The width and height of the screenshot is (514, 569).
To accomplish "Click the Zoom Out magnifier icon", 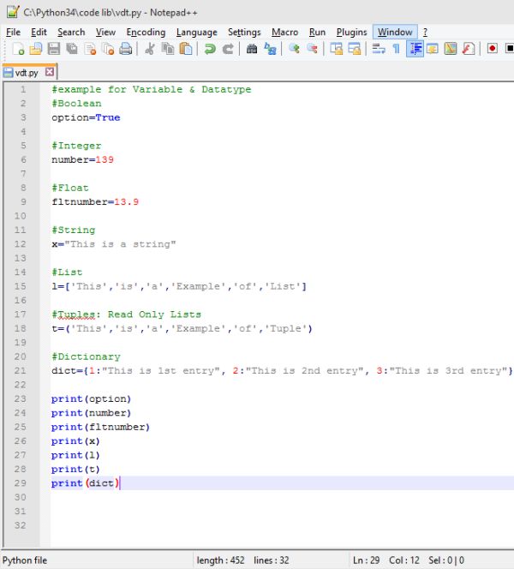I will coord(312,48).
